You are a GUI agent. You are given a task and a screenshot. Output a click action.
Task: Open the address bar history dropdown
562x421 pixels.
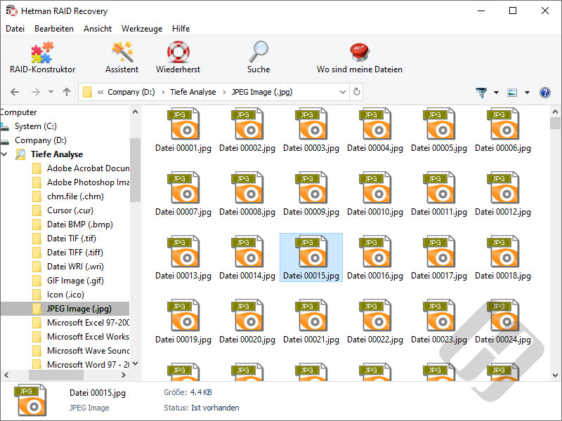point(343,92)
